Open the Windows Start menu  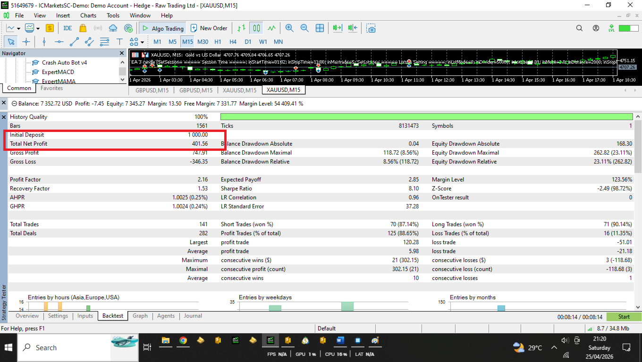(x=8, y=348)
